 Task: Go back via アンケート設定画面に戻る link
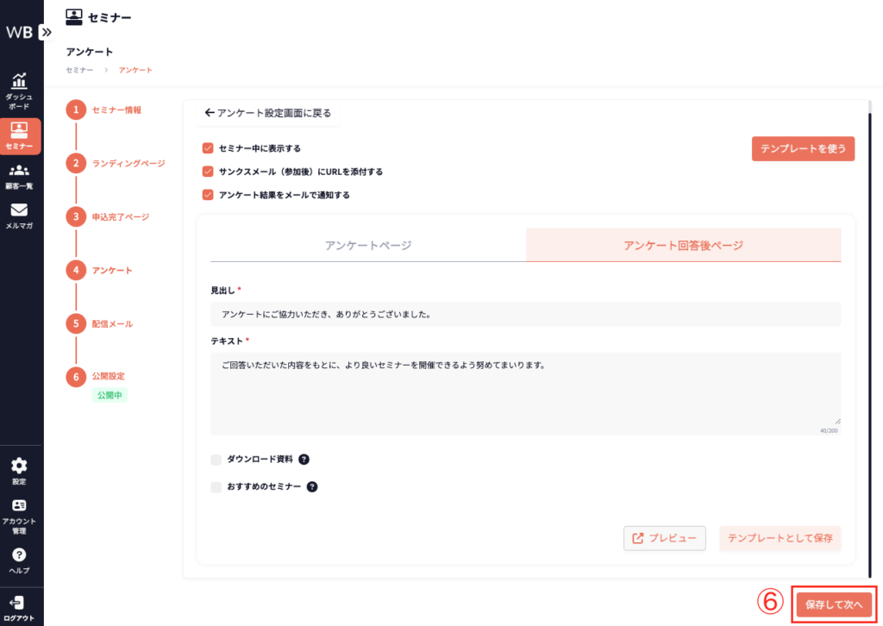click(268, 113)
